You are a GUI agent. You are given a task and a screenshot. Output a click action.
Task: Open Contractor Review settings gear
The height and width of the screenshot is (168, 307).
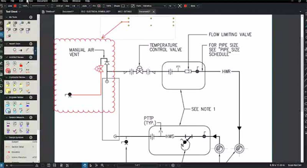[x=31, y=77]
